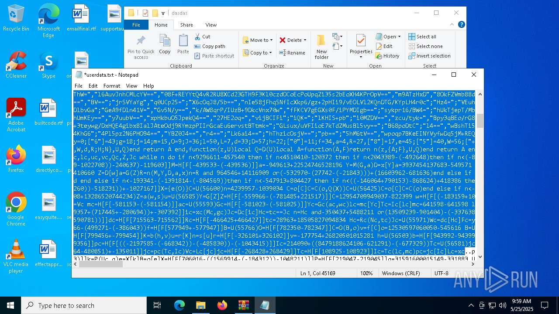This screenshot has height=314, width=559.
Task: Click the Properties quick access toolbar icon
Action: (x=145, y=13)
